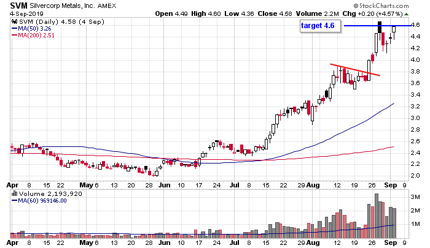430x248 pixels.
Task: Click the Sep label under the price chart
Action: [x=391, y=186]
